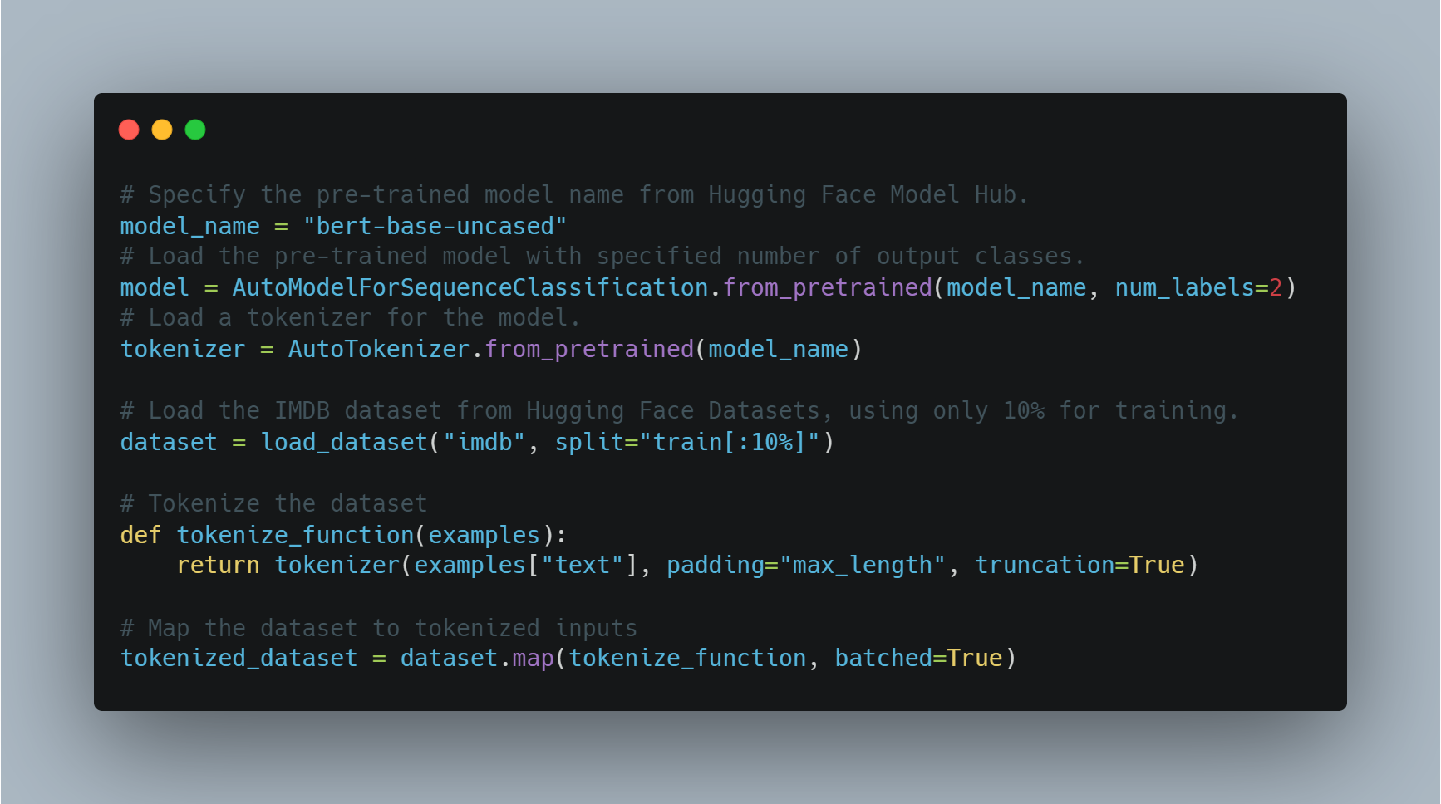
Task: Click the map method on dataset
Action: (x=533, y=658)
